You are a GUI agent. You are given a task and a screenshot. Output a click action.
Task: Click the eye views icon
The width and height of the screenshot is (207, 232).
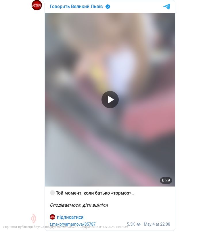point(139,224)
